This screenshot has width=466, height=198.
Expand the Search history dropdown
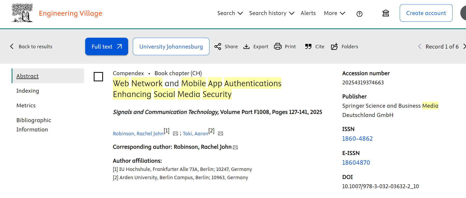click(x=272, y=13)
